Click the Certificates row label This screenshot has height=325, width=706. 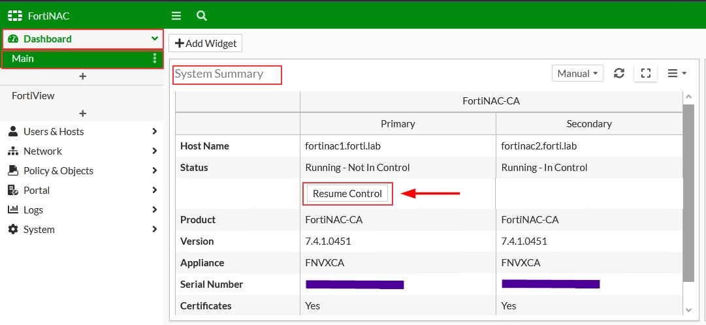pyautogui.click(x=206, y=306)
